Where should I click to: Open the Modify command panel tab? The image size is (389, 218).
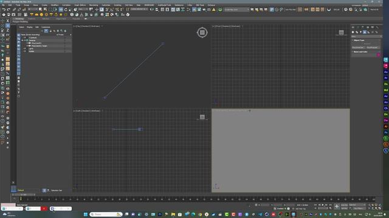coord(358,27)
